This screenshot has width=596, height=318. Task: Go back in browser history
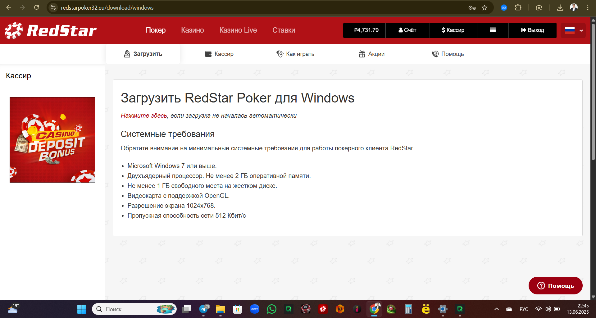click(x=9, y=7)
